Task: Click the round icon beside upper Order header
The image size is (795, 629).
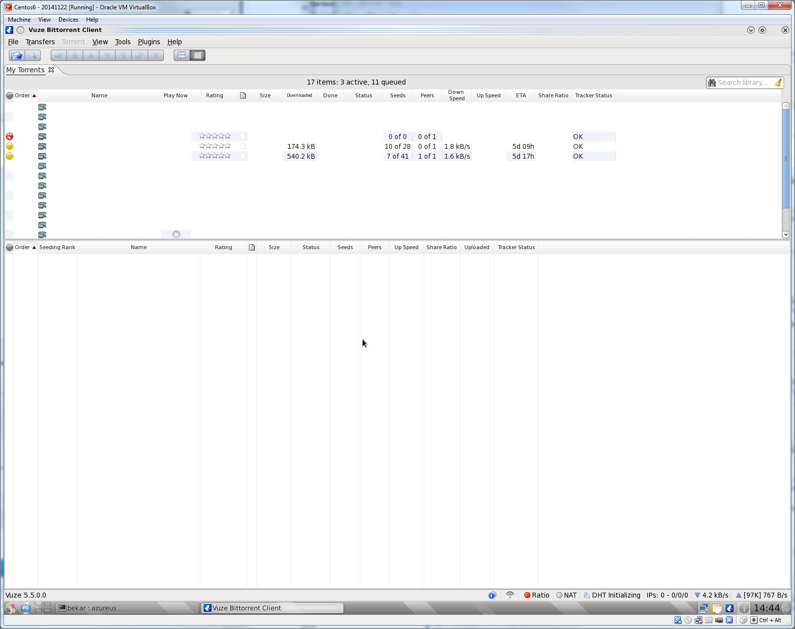Action: pos(9,95)
